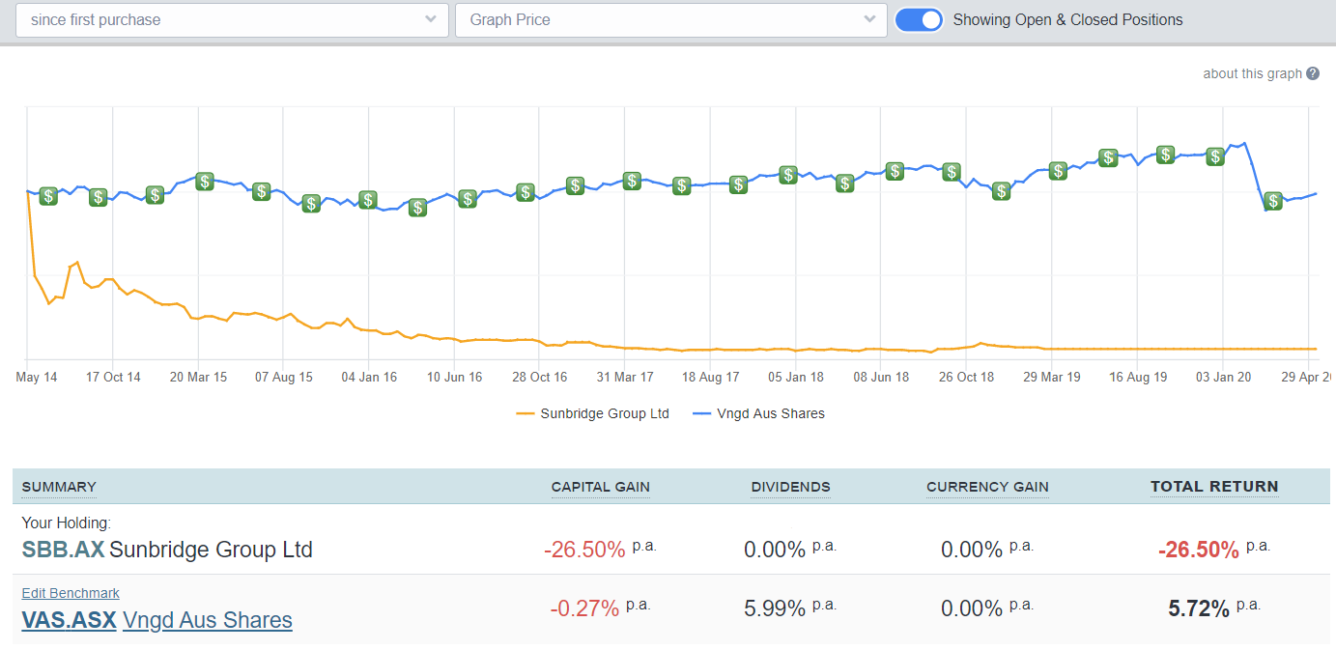Open the VAS.ASX ticker link

[x=69, y=619]
